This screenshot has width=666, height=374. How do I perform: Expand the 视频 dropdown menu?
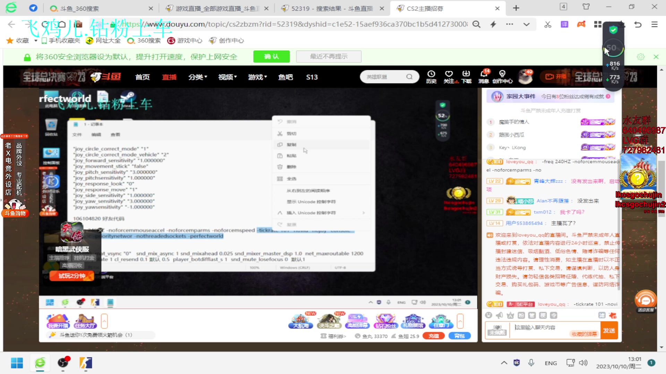pyautogui.click(x=228, y=77)
